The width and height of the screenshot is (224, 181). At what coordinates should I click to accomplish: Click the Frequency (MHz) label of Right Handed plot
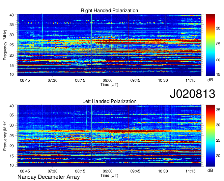point(5,45)
